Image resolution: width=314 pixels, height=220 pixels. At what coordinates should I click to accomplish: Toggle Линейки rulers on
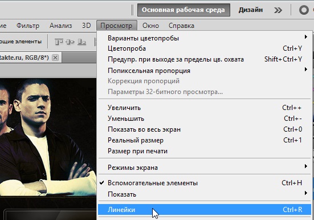(205, 210)
